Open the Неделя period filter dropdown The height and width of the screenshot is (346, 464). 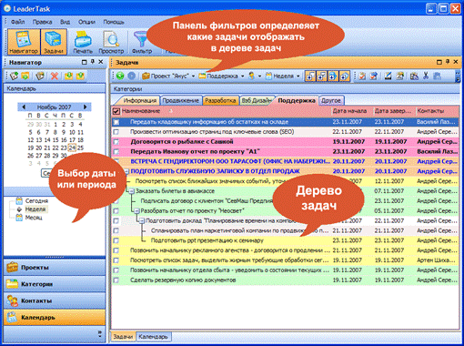pyautogui.click(x=298, y=76)
